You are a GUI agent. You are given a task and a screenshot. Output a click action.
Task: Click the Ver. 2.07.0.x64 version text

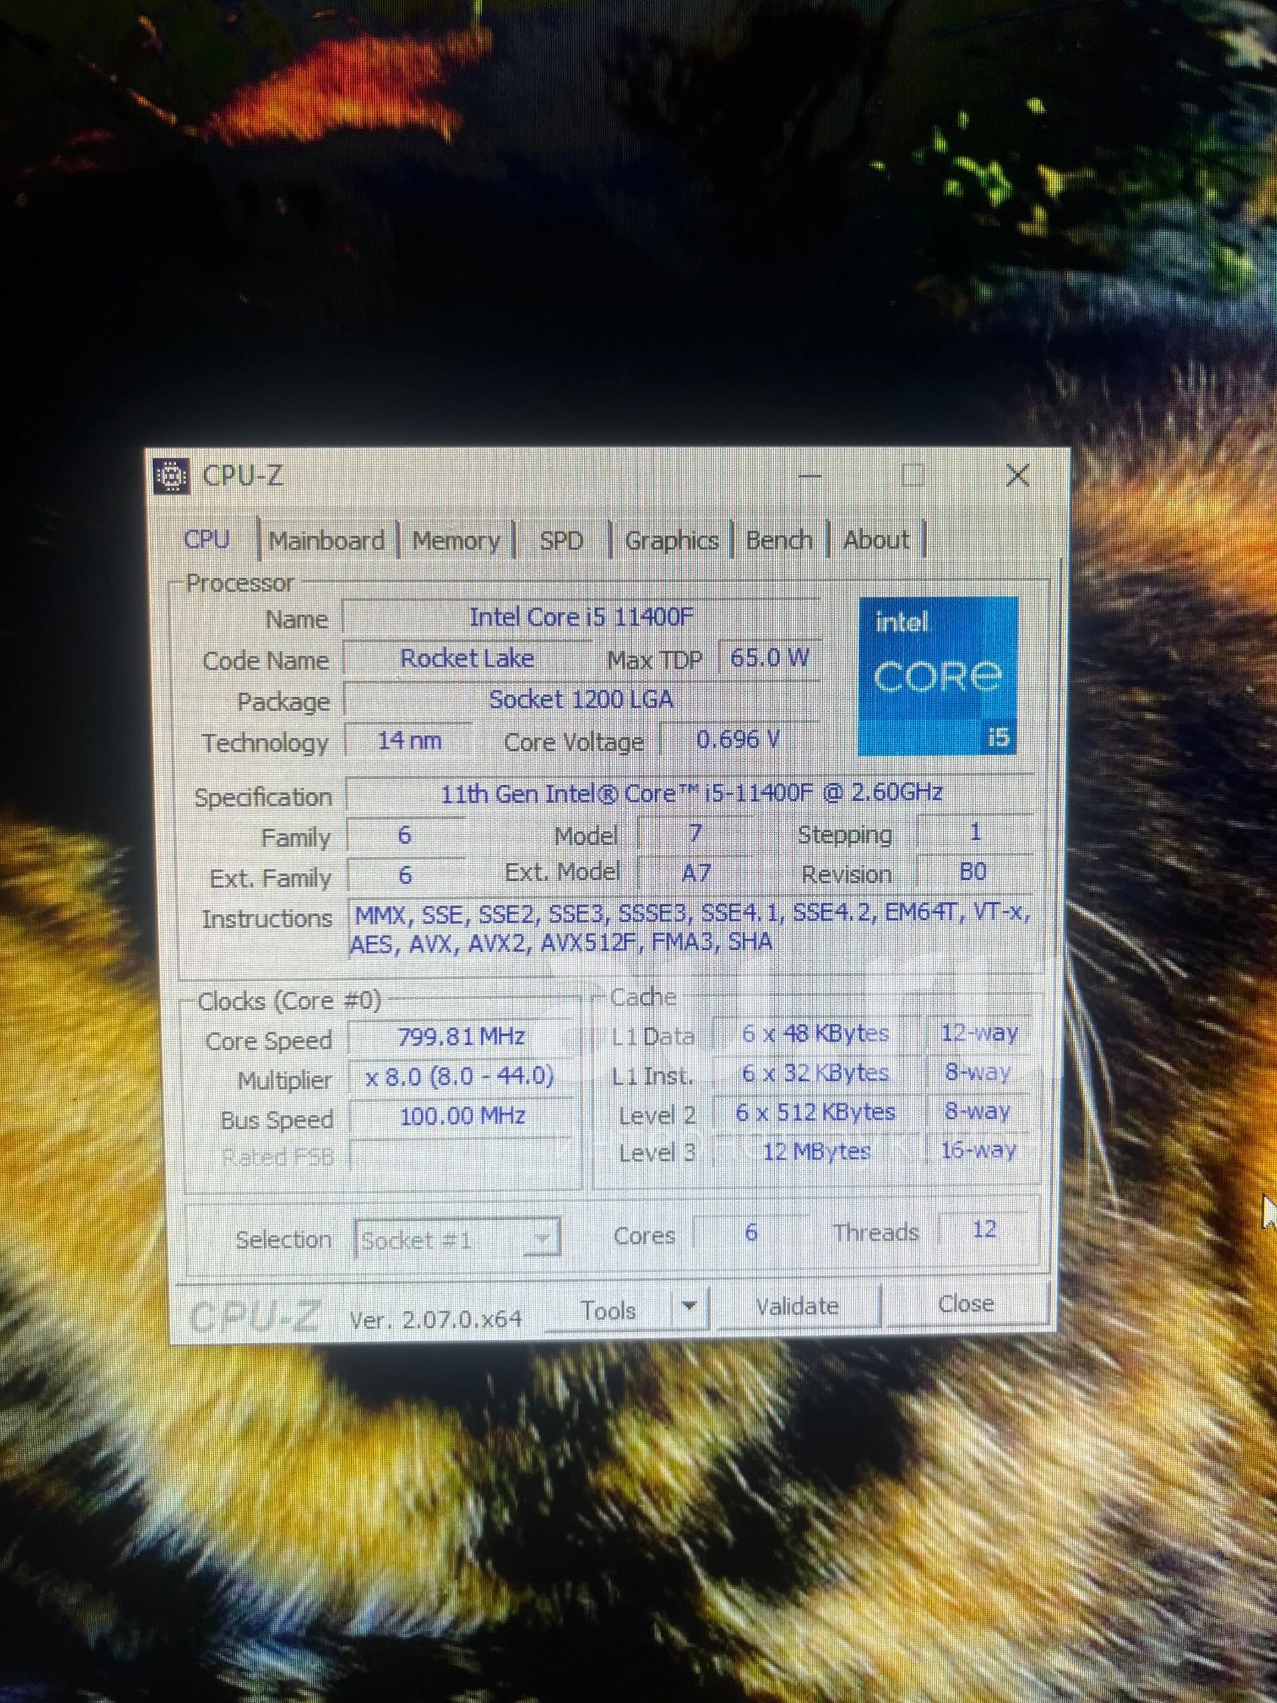pyautogui.click(x=436, y=1318)
